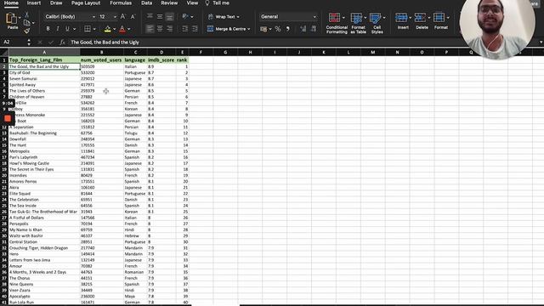
Task: Open the Review tab
Action: tap(169, 3)
